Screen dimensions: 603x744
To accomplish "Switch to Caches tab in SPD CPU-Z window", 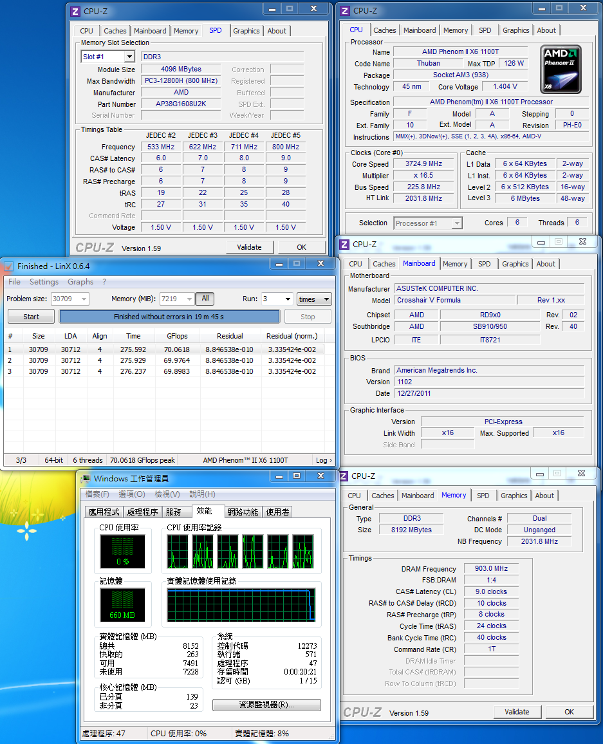I will coord(115,31).
